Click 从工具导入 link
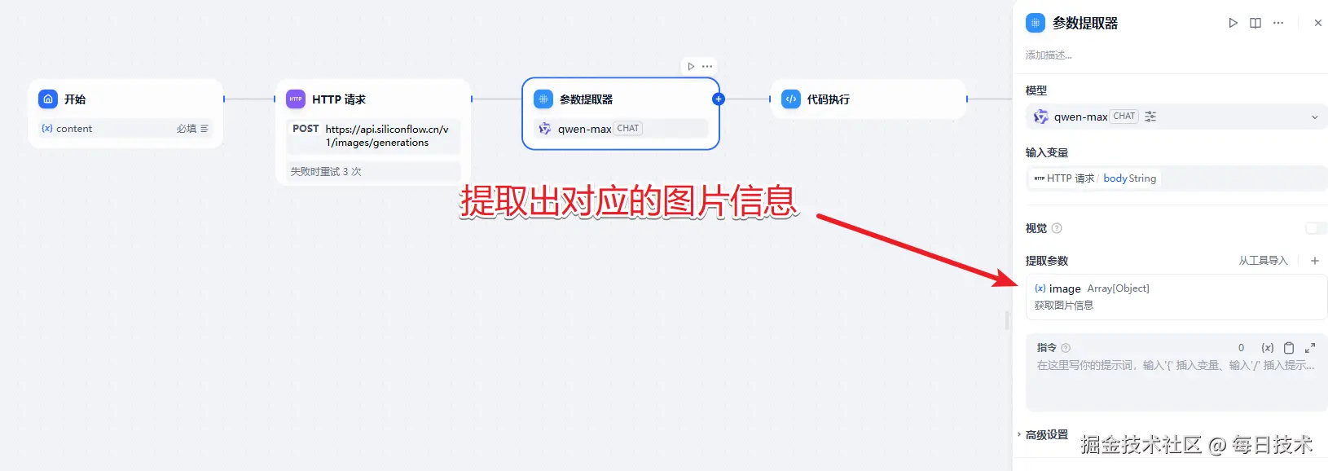The image size is (1328, 471). (1263, 261)
